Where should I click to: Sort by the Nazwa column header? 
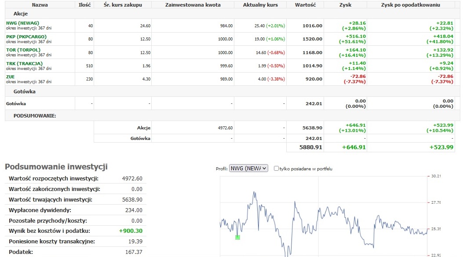point(40,5)
